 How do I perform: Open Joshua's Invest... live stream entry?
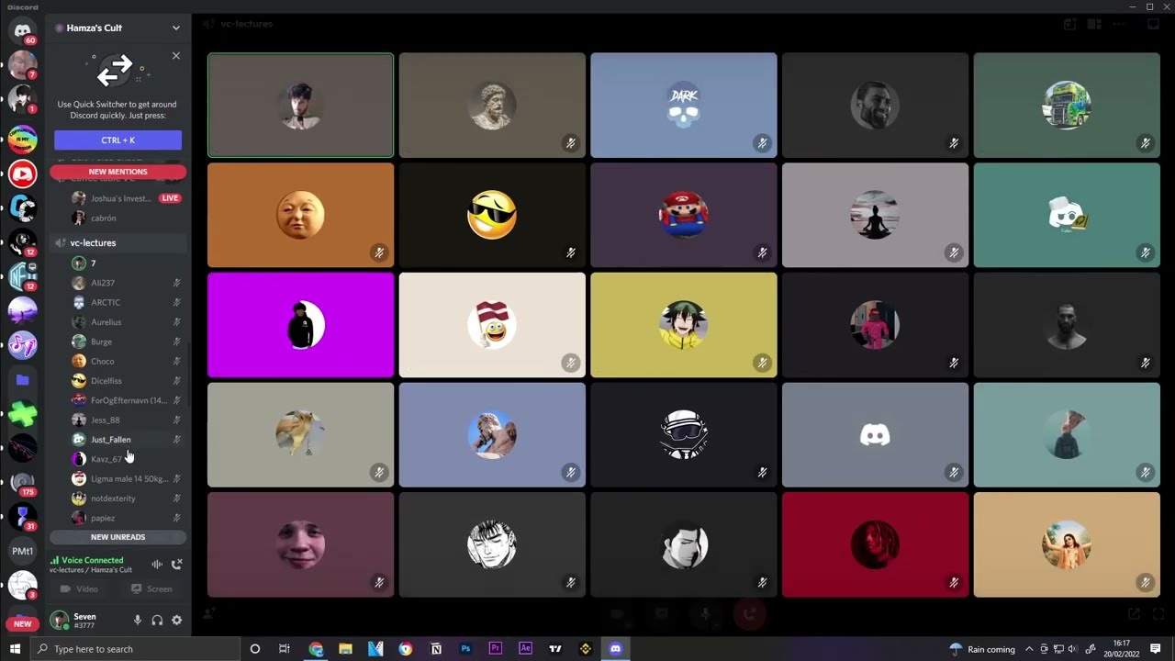125,198
